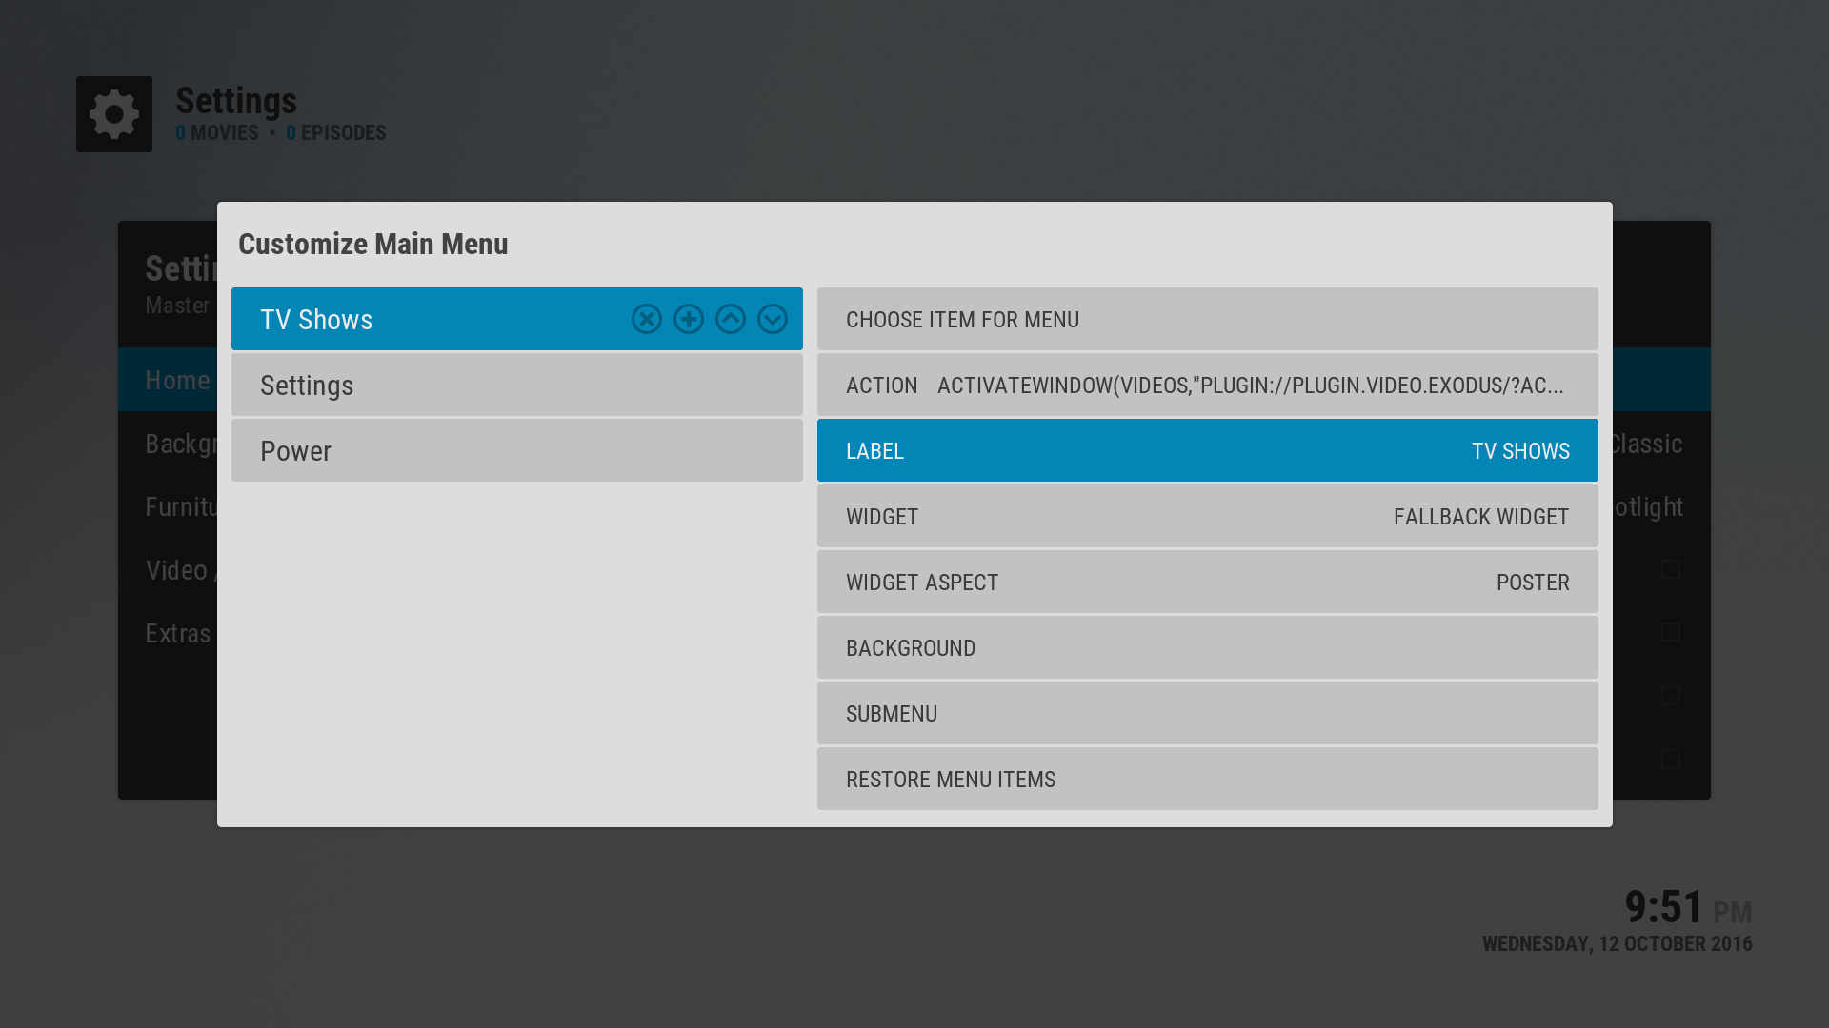This screenshot has width=1829, height=1028.
Task: Toggle the second checkbox on right edge
Action: click(x=1670, y=632)
